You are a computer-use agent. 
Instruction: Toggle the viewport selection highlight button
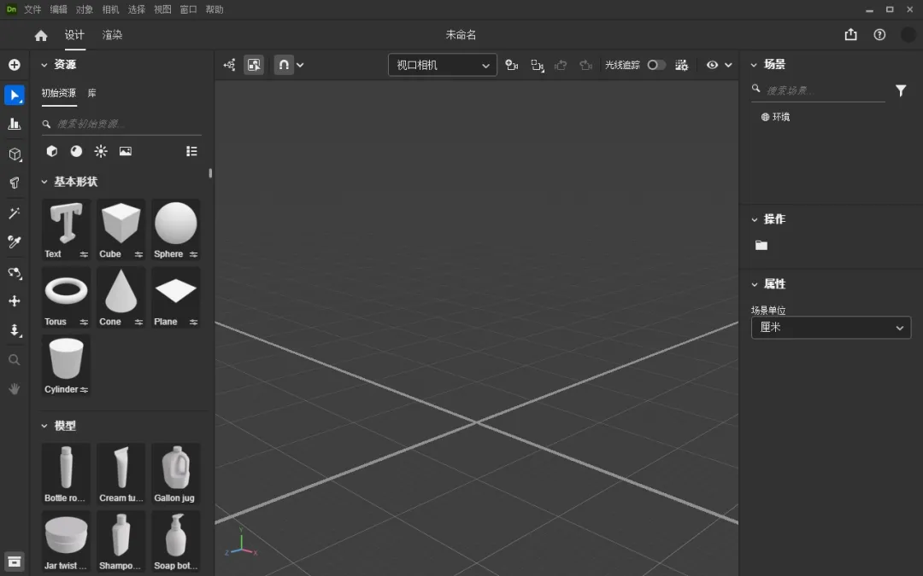254,65
